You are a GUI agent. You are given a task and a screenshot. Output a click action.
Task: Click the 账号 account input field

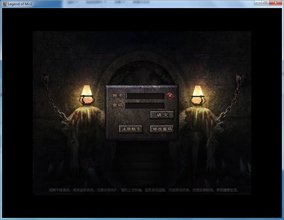tap(145, 96)
